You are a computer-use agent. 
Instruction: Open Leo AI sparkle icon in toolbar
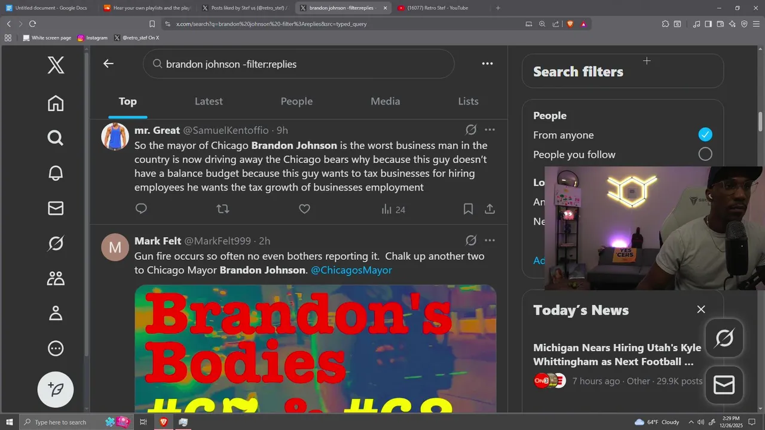732,24
